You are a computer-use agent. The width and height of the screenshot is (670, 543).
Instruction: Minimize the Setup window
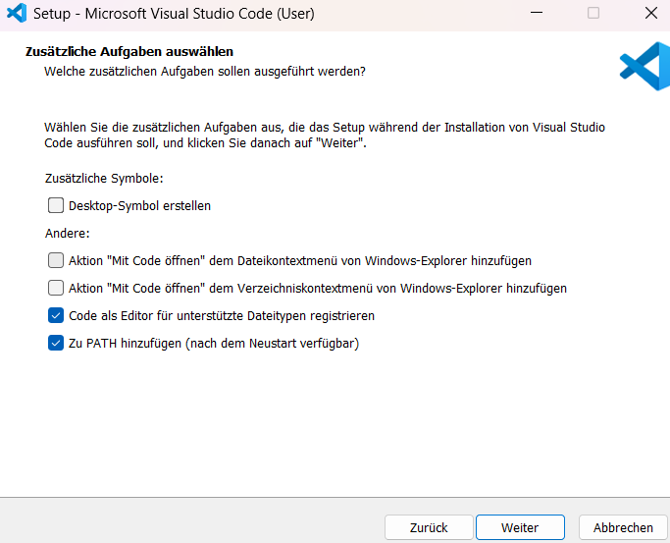[x=537, y=13]
